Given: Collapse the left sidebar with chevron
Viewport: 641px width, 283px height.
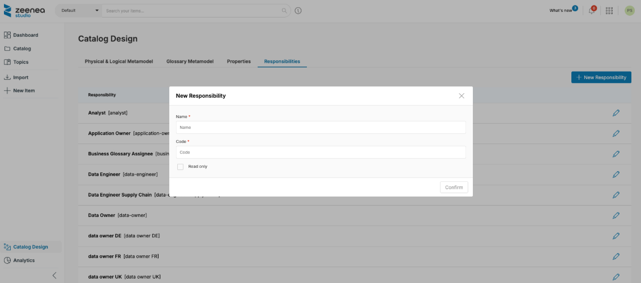Looking at the screenshot, I should pyautogui.click(x=54, y=276).
